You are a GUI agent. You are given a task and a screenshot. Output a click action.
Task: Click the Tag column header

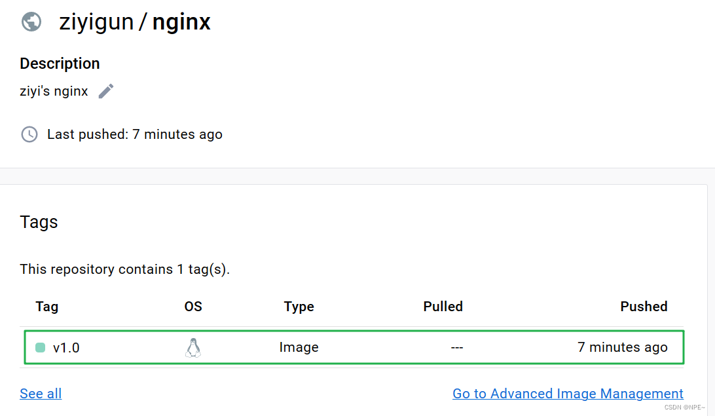47,307
